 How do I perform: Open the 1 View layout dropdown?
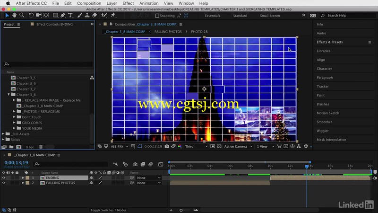click(265, 146)
